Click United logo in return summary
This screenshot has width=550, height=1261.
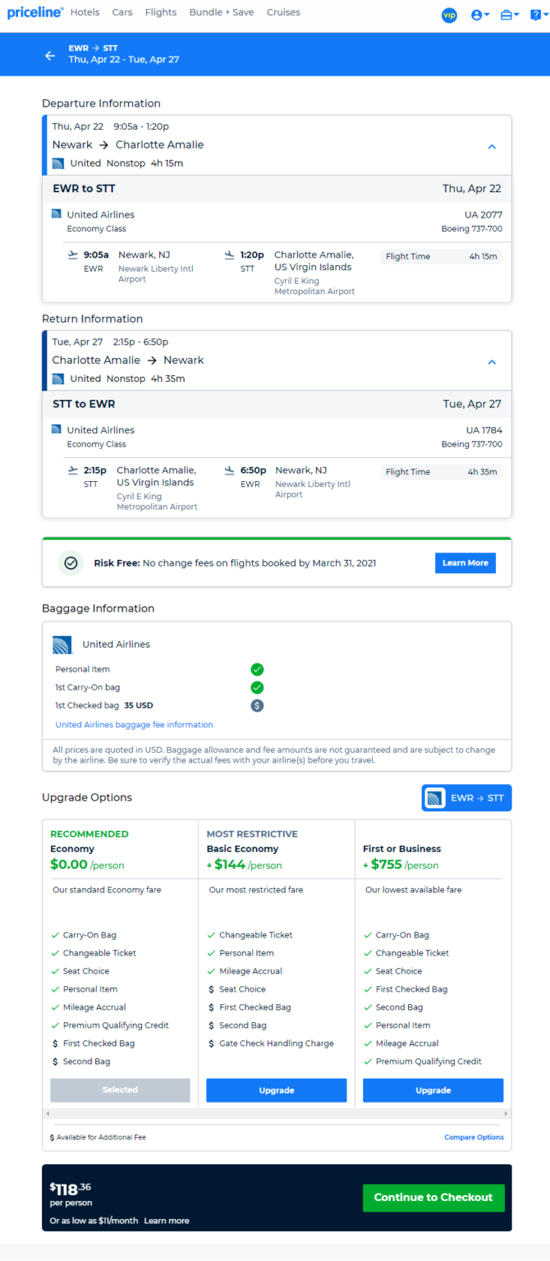click(58, 378)
